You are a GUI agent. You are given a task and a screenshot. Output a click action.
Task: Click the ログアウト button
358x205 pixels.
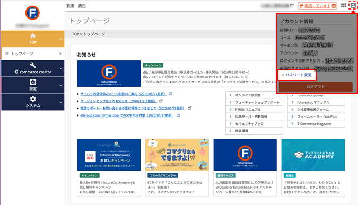pos(316,87)
